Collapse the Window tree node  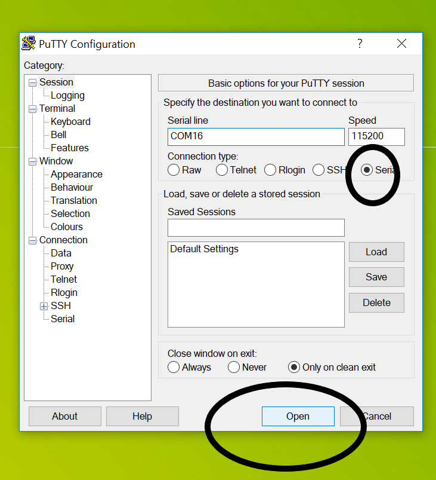[x=32, y=161]
